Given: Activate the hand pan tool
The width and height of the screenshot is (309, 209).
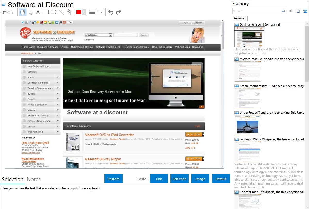Looking at the screenshot, I should click(x=22, y=12).
